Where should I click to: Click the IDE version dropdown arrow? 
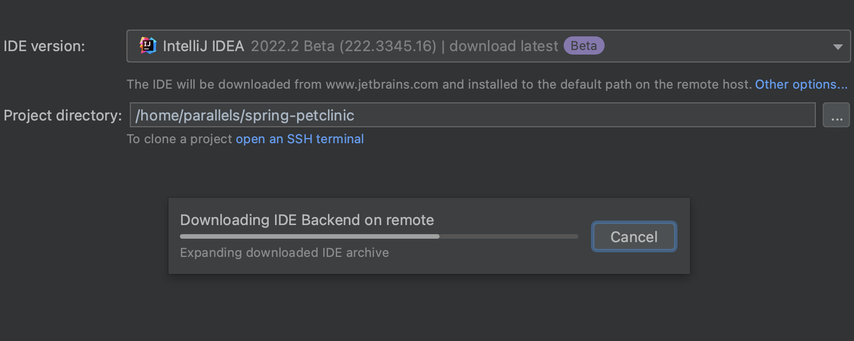(x=837, y=47)
